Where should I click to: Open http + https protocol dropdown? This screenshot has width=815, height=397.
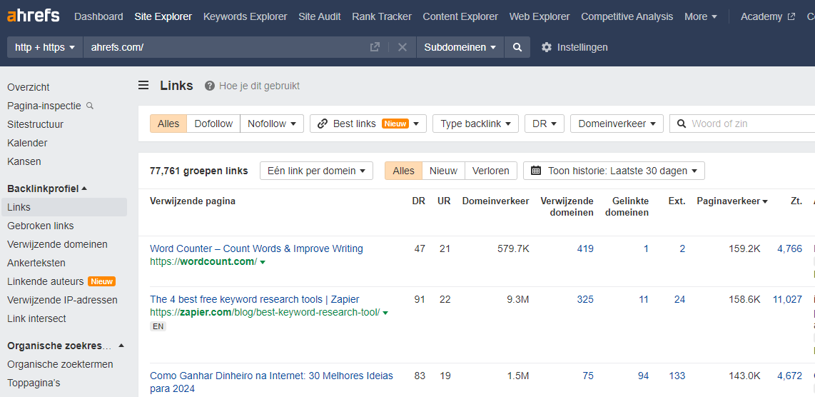pos(45,47)
